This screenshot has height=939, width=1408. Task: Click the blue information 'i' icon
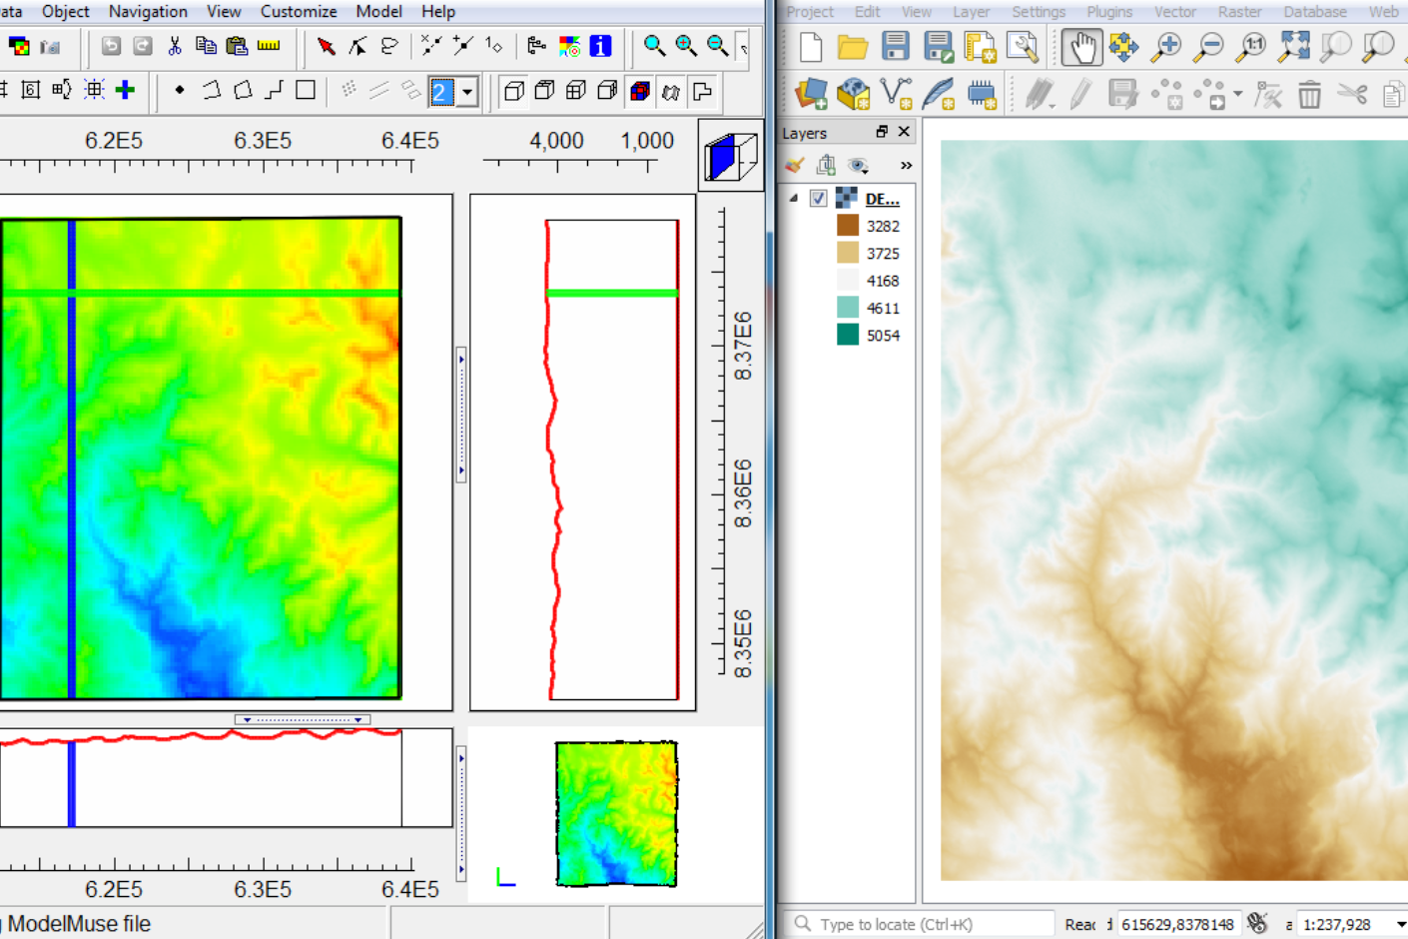tap(600, 46)
